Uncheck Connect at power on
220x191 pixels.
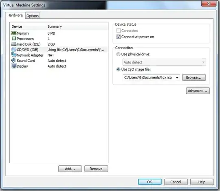pos(119,37)
